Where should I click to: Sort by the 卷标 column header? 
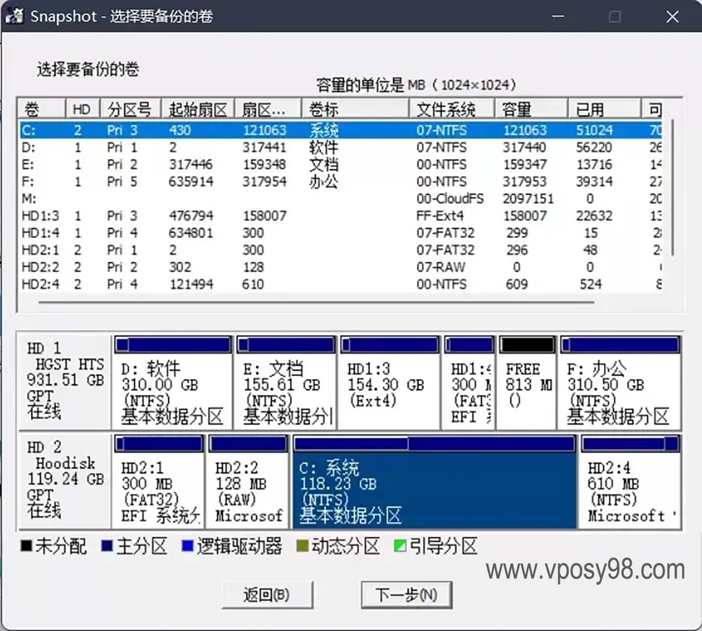click(355, 109)
